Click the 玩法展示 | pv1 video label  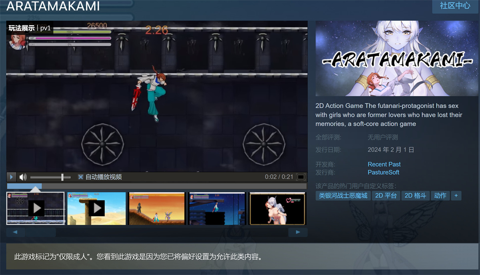click(x=30, y=28)
